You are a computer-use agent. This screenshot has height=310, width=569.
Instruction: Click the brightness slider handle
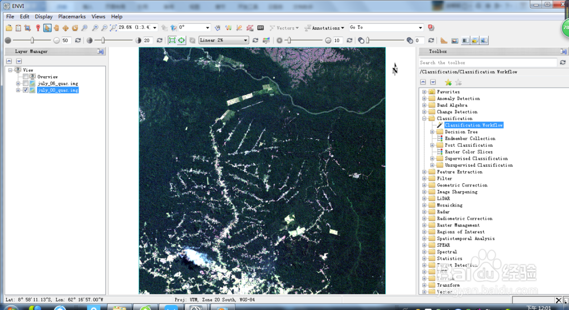click(32, 40)
